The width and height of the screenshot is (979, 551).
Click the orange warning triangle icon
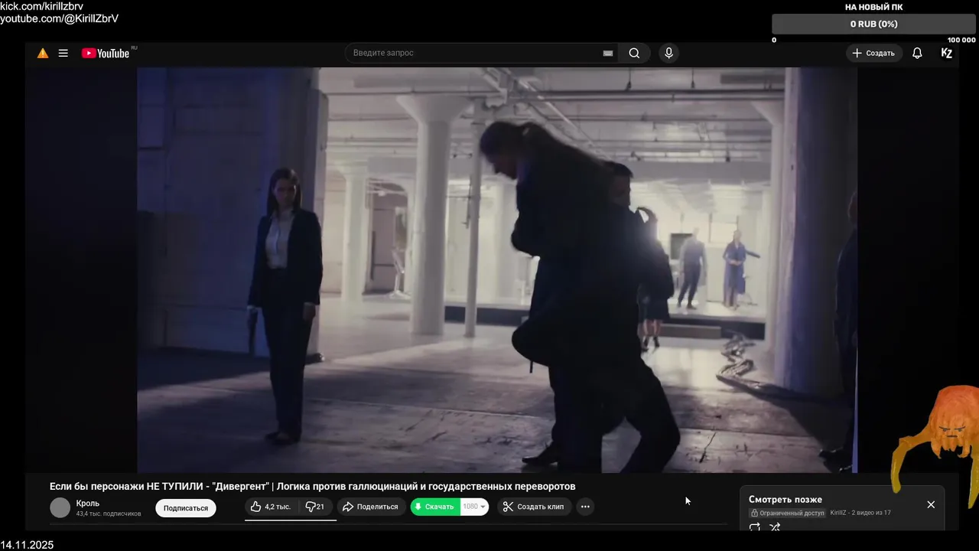43,54
